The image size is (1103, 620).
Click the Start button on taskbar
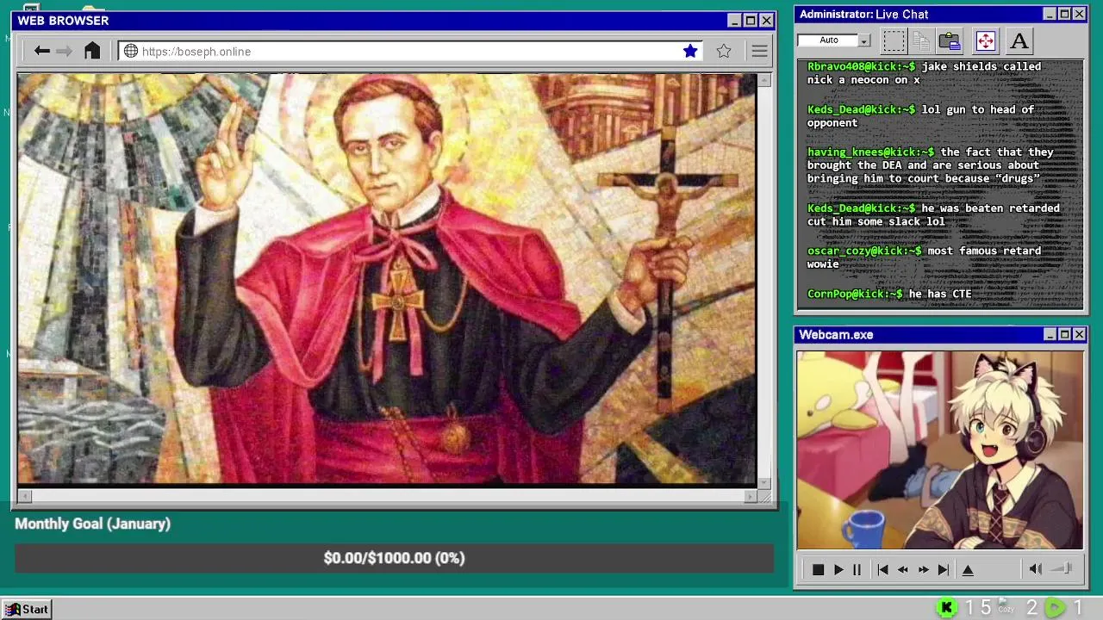click(x=27, y=609)
